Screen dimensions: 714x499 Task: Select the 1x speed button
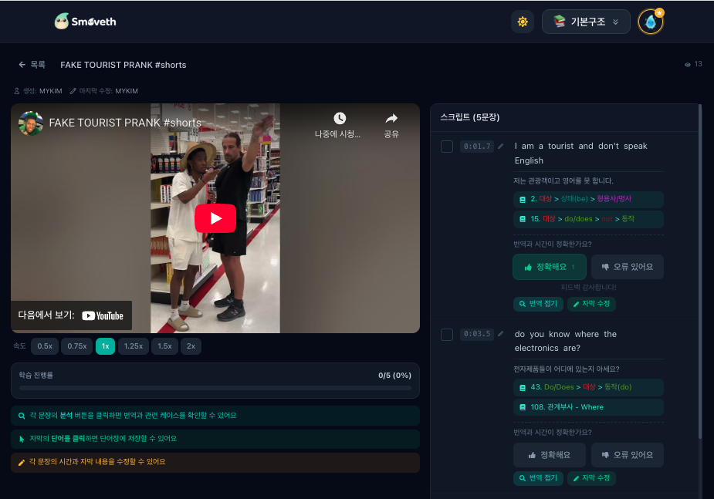click(105, 346)
